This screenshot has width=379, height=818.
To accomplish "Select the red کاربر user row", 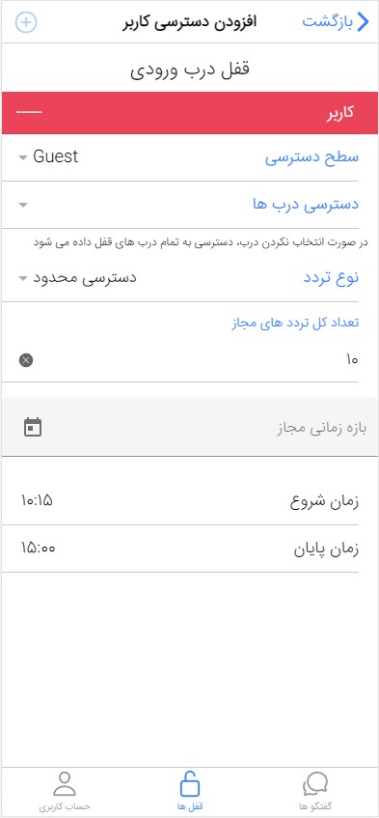I will coord(189,113).
